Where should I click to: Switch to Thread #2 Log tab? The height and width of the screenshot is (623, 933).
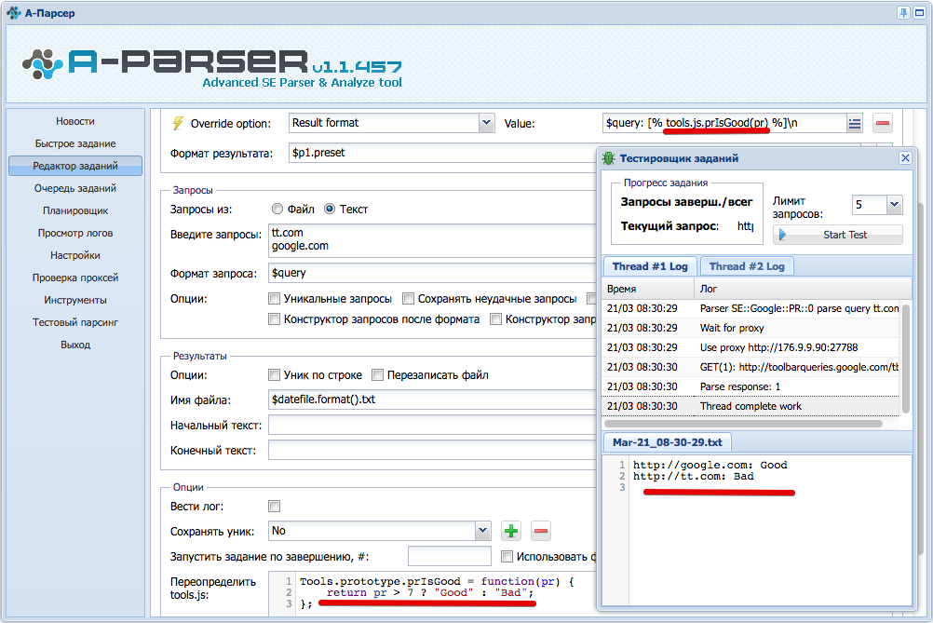tap(747, 266)
